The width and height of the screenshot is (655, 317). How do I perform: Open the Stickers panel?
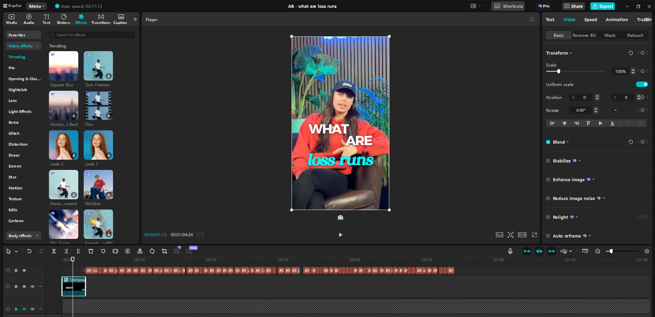pos(64,19)
